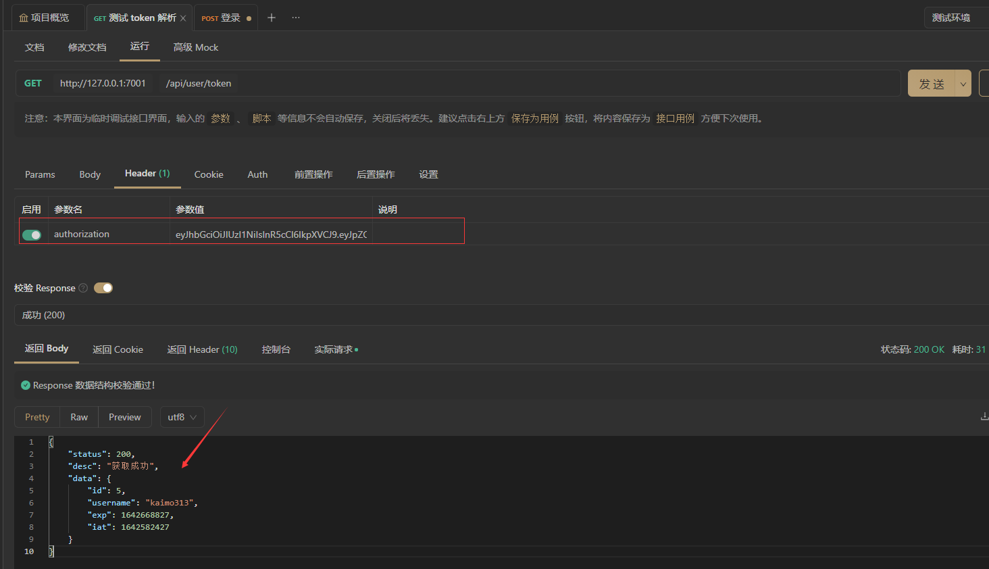Click the green success check icon above the response
This screenshot has width=989, height=569.
[26, 385]
